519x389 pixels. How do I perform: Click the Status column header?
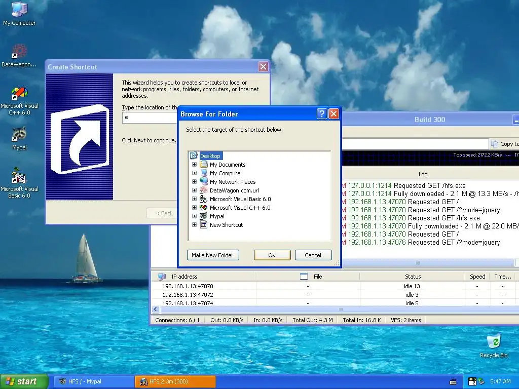[x=413, y=277]
